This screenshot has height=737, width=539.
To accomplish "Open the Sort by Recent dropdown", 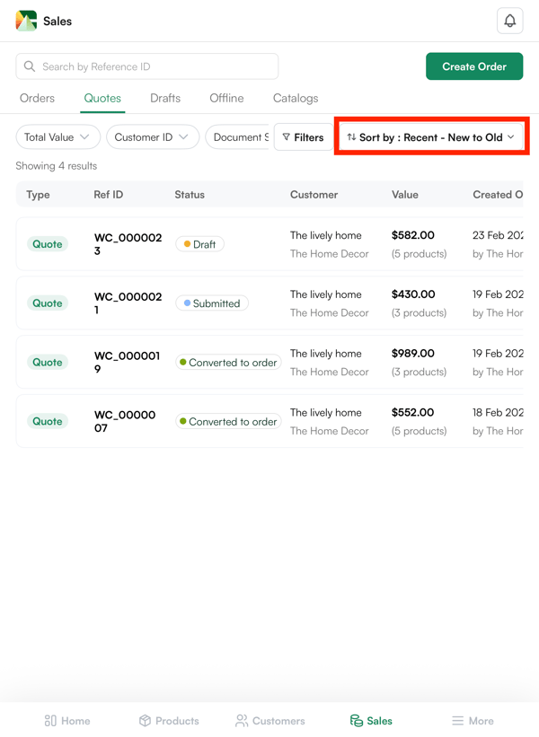I will click(x=431, y=137).
